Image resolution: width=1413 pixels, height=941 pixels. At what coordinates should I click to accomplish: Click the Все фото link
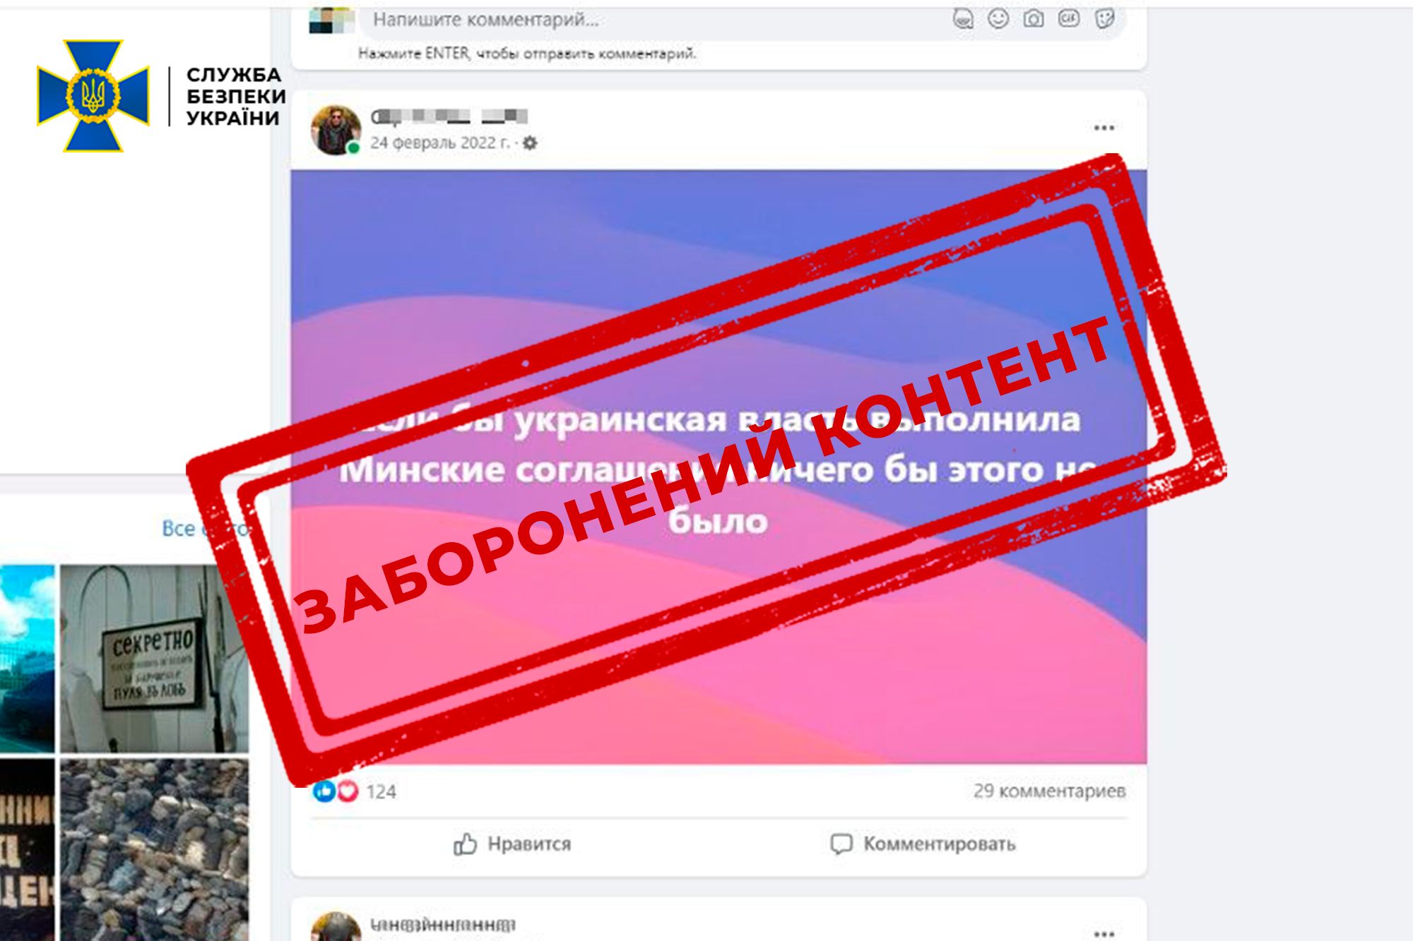(x=205, y=528)
